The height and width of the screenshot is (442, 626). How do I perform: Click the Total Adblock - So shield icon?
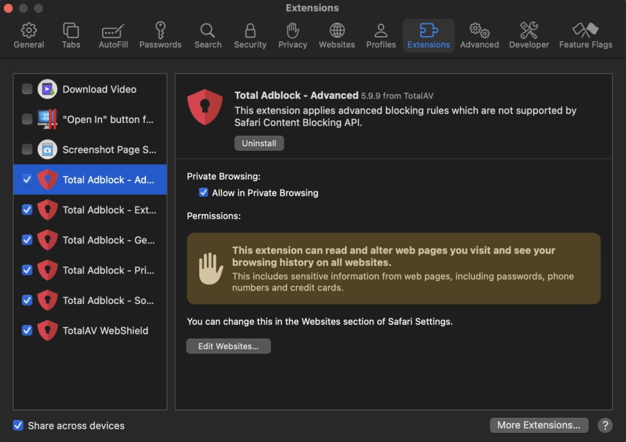[48, 300]
